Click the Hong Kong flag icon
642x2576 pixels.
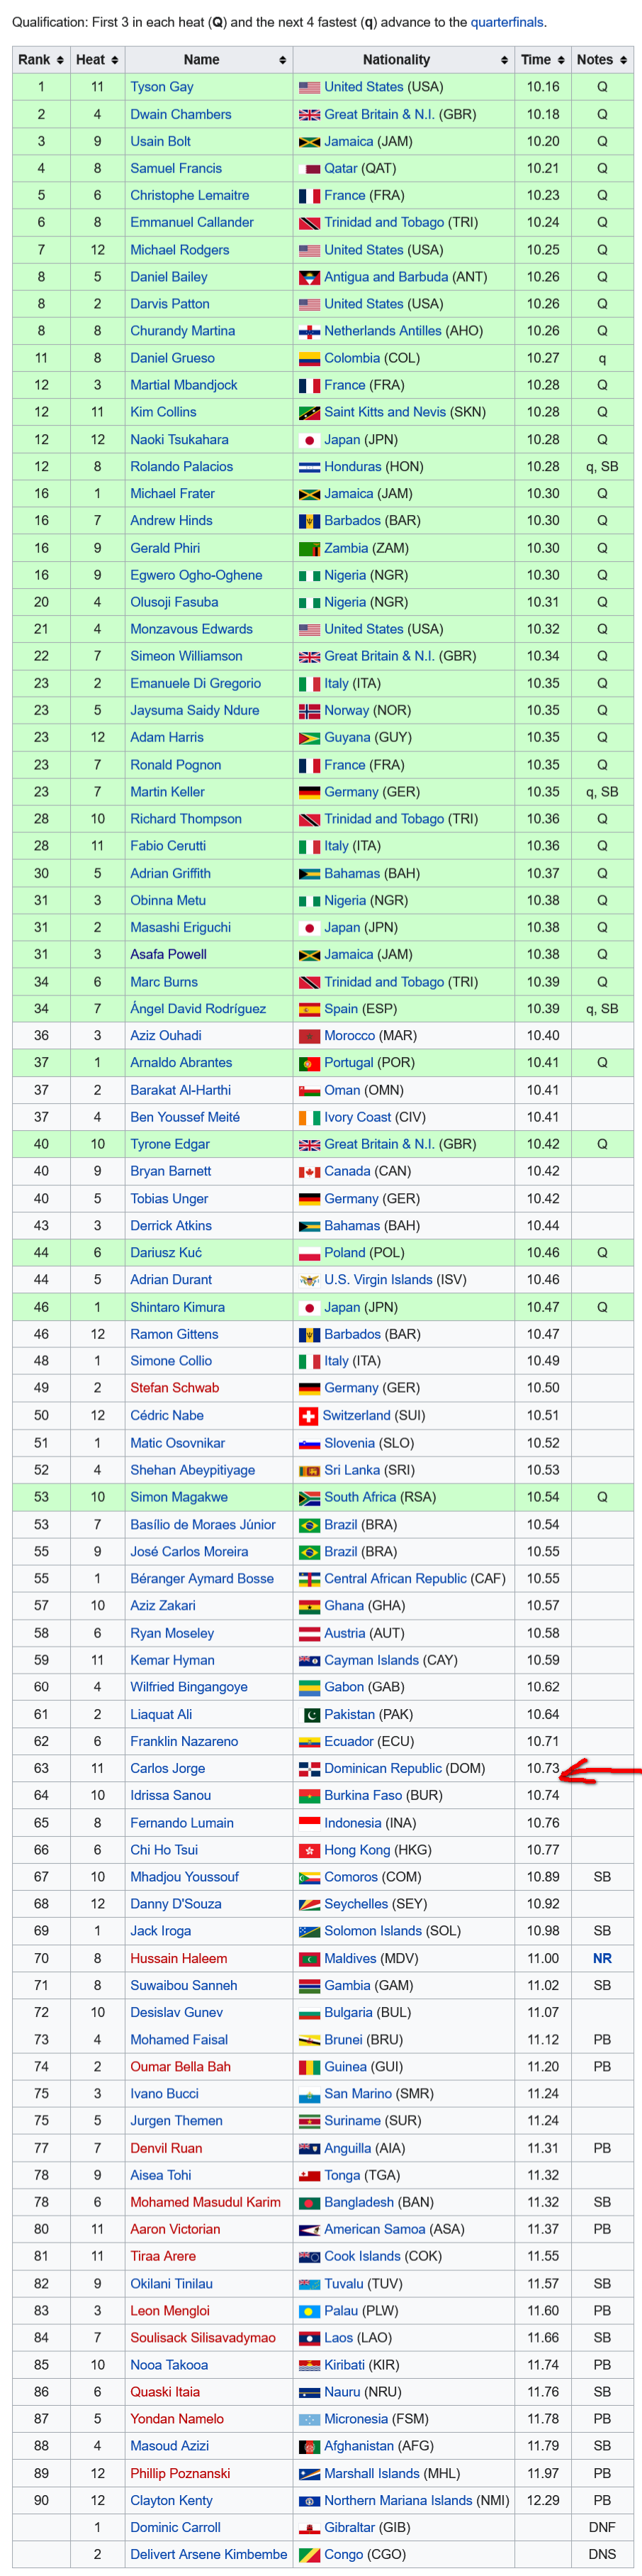point(310,1850)
